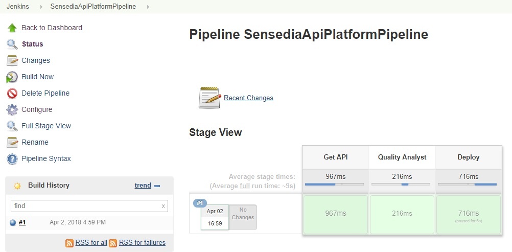Click the Pipeline Syntax help icon
Viewport: 512px width, 252px height.
12,158
